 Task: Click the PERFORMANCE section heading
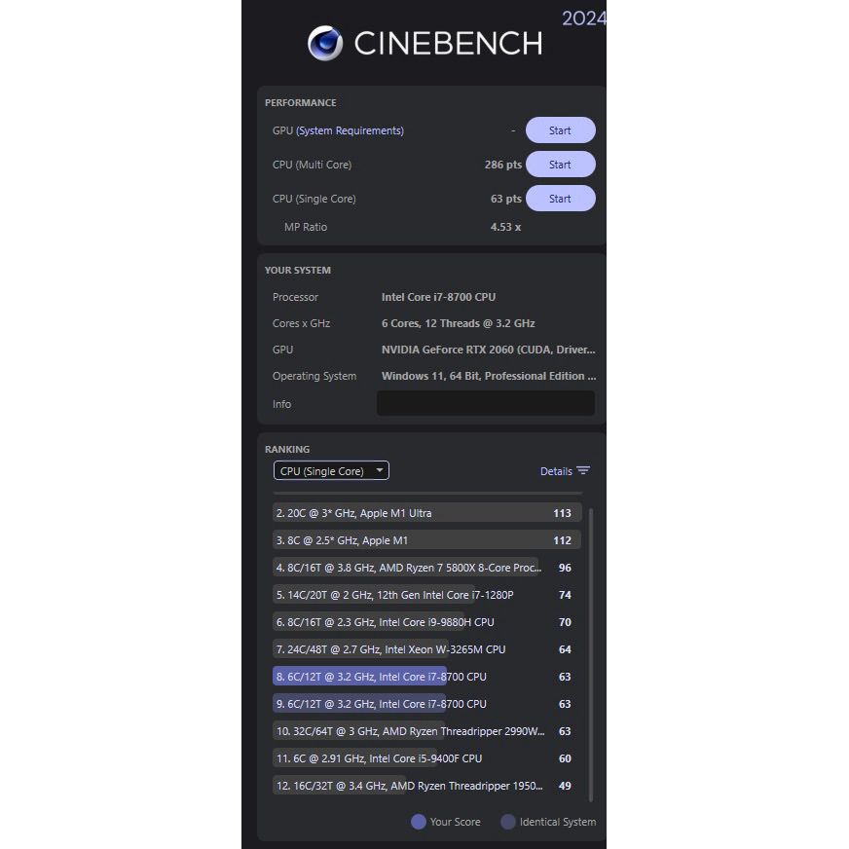tap(301, 103)
